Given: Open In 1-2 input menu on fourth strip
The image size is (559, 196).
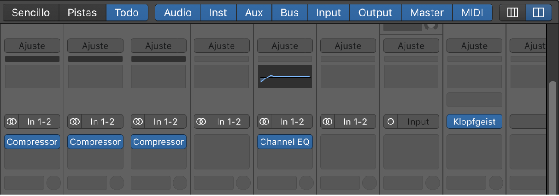Looking at the screenshot, I should click(229, 122).
